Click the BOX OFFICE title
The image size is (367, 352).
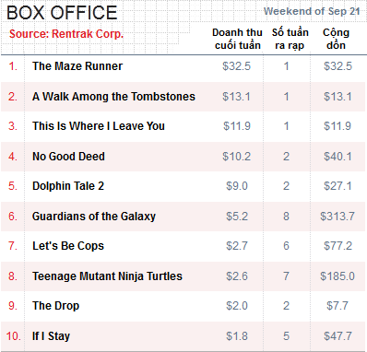tap(62, 13)
